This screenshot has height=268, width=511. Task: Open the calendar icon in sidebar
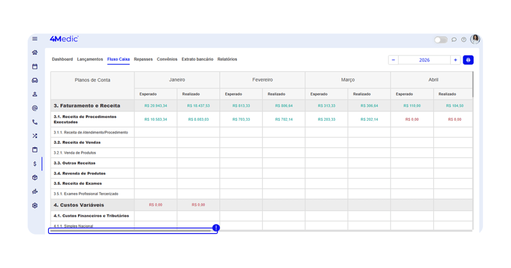click(x=35, y=66)
